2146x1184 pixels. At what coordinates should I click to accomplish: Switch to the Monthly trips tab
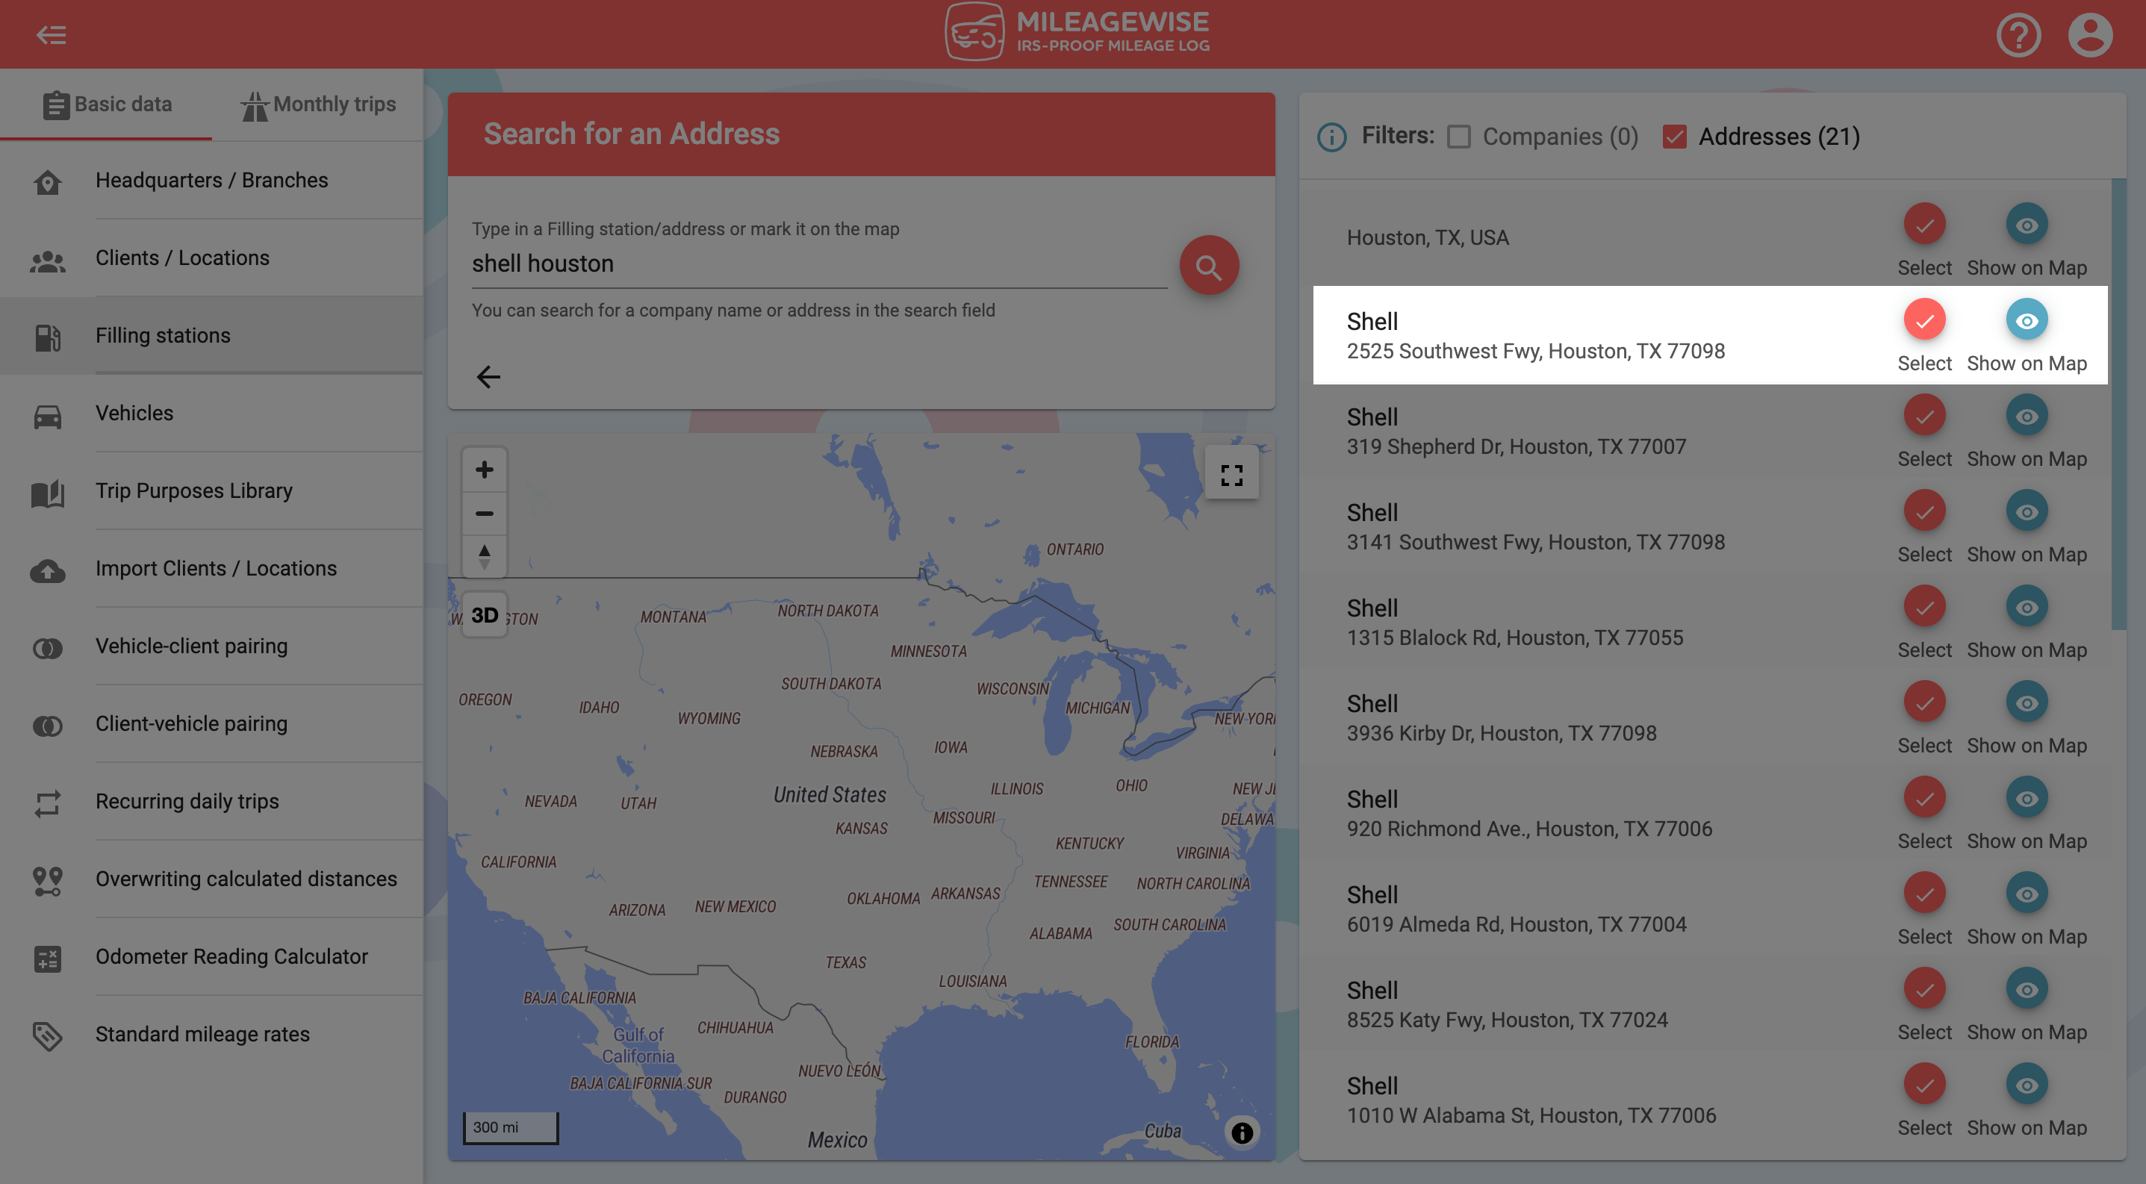click(x=318, y=105)
